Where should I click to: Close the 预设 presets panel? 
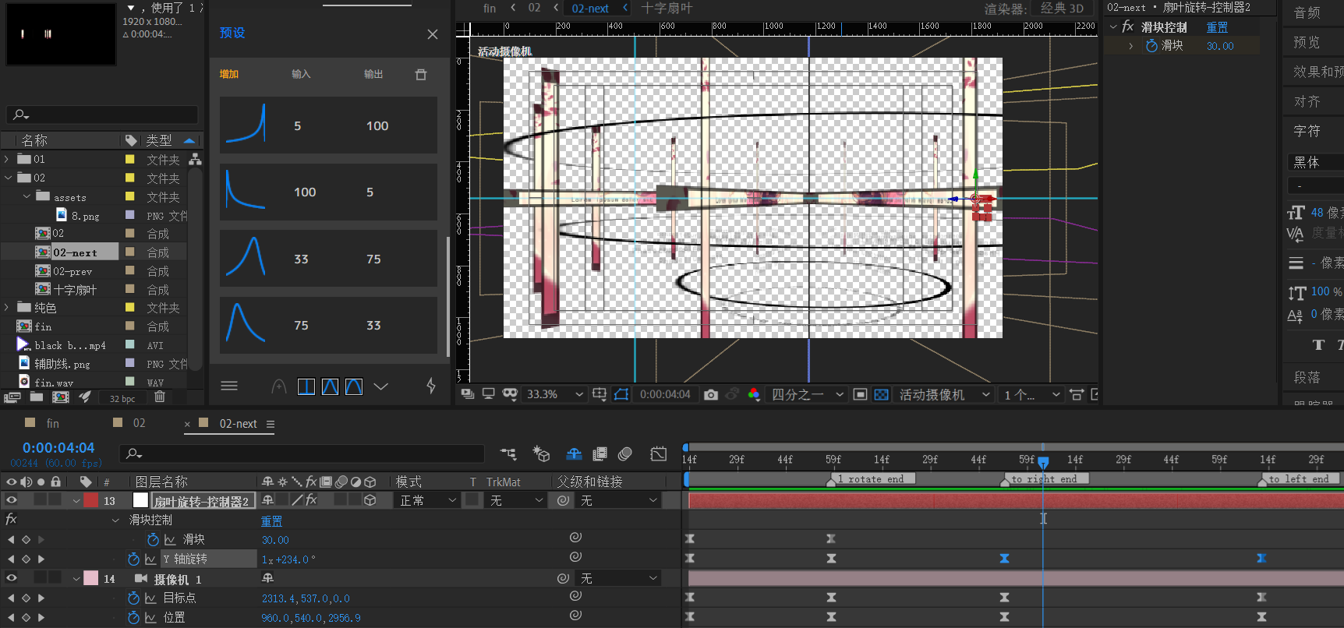tap(433, 34)
